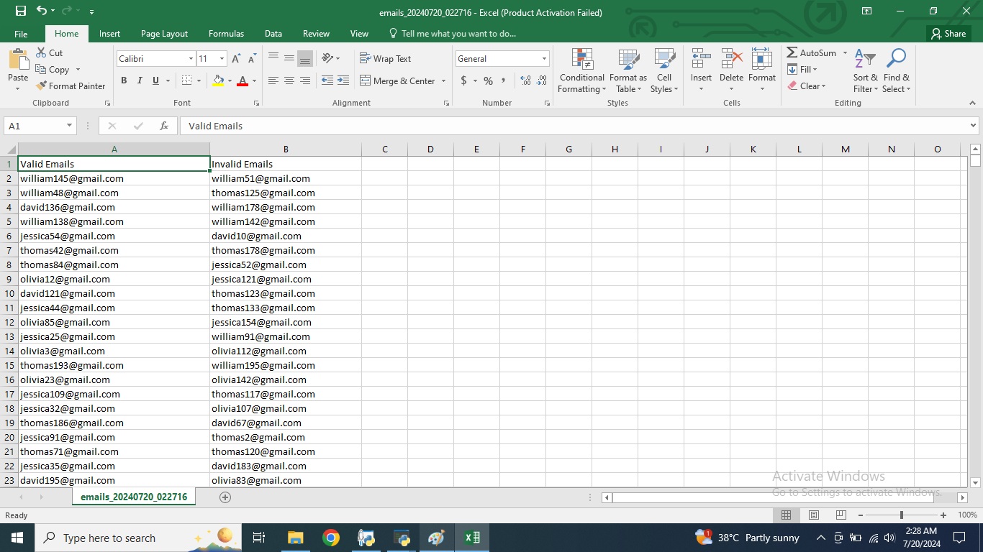
Task: Click the Percent Style icon
Action: point(488,81)
